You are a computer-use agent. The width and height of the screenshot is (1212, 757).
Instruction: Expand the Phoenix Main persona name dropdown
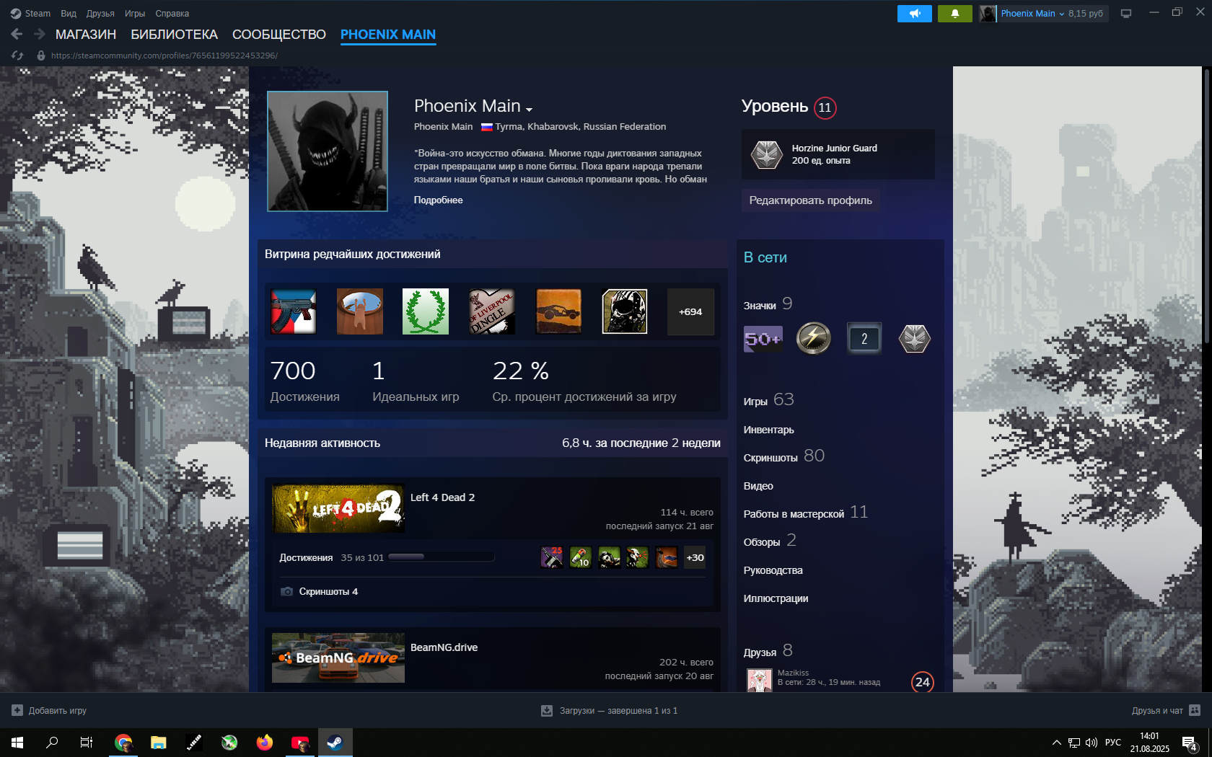click(529, 109)
